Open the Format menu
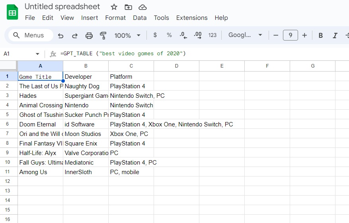349x223 pixels. coord(115,18)
